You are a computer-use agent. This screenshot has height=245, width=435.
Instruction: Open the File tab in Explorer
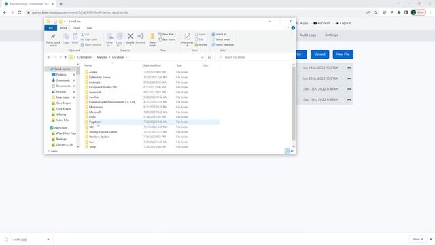tap(51, 28)
